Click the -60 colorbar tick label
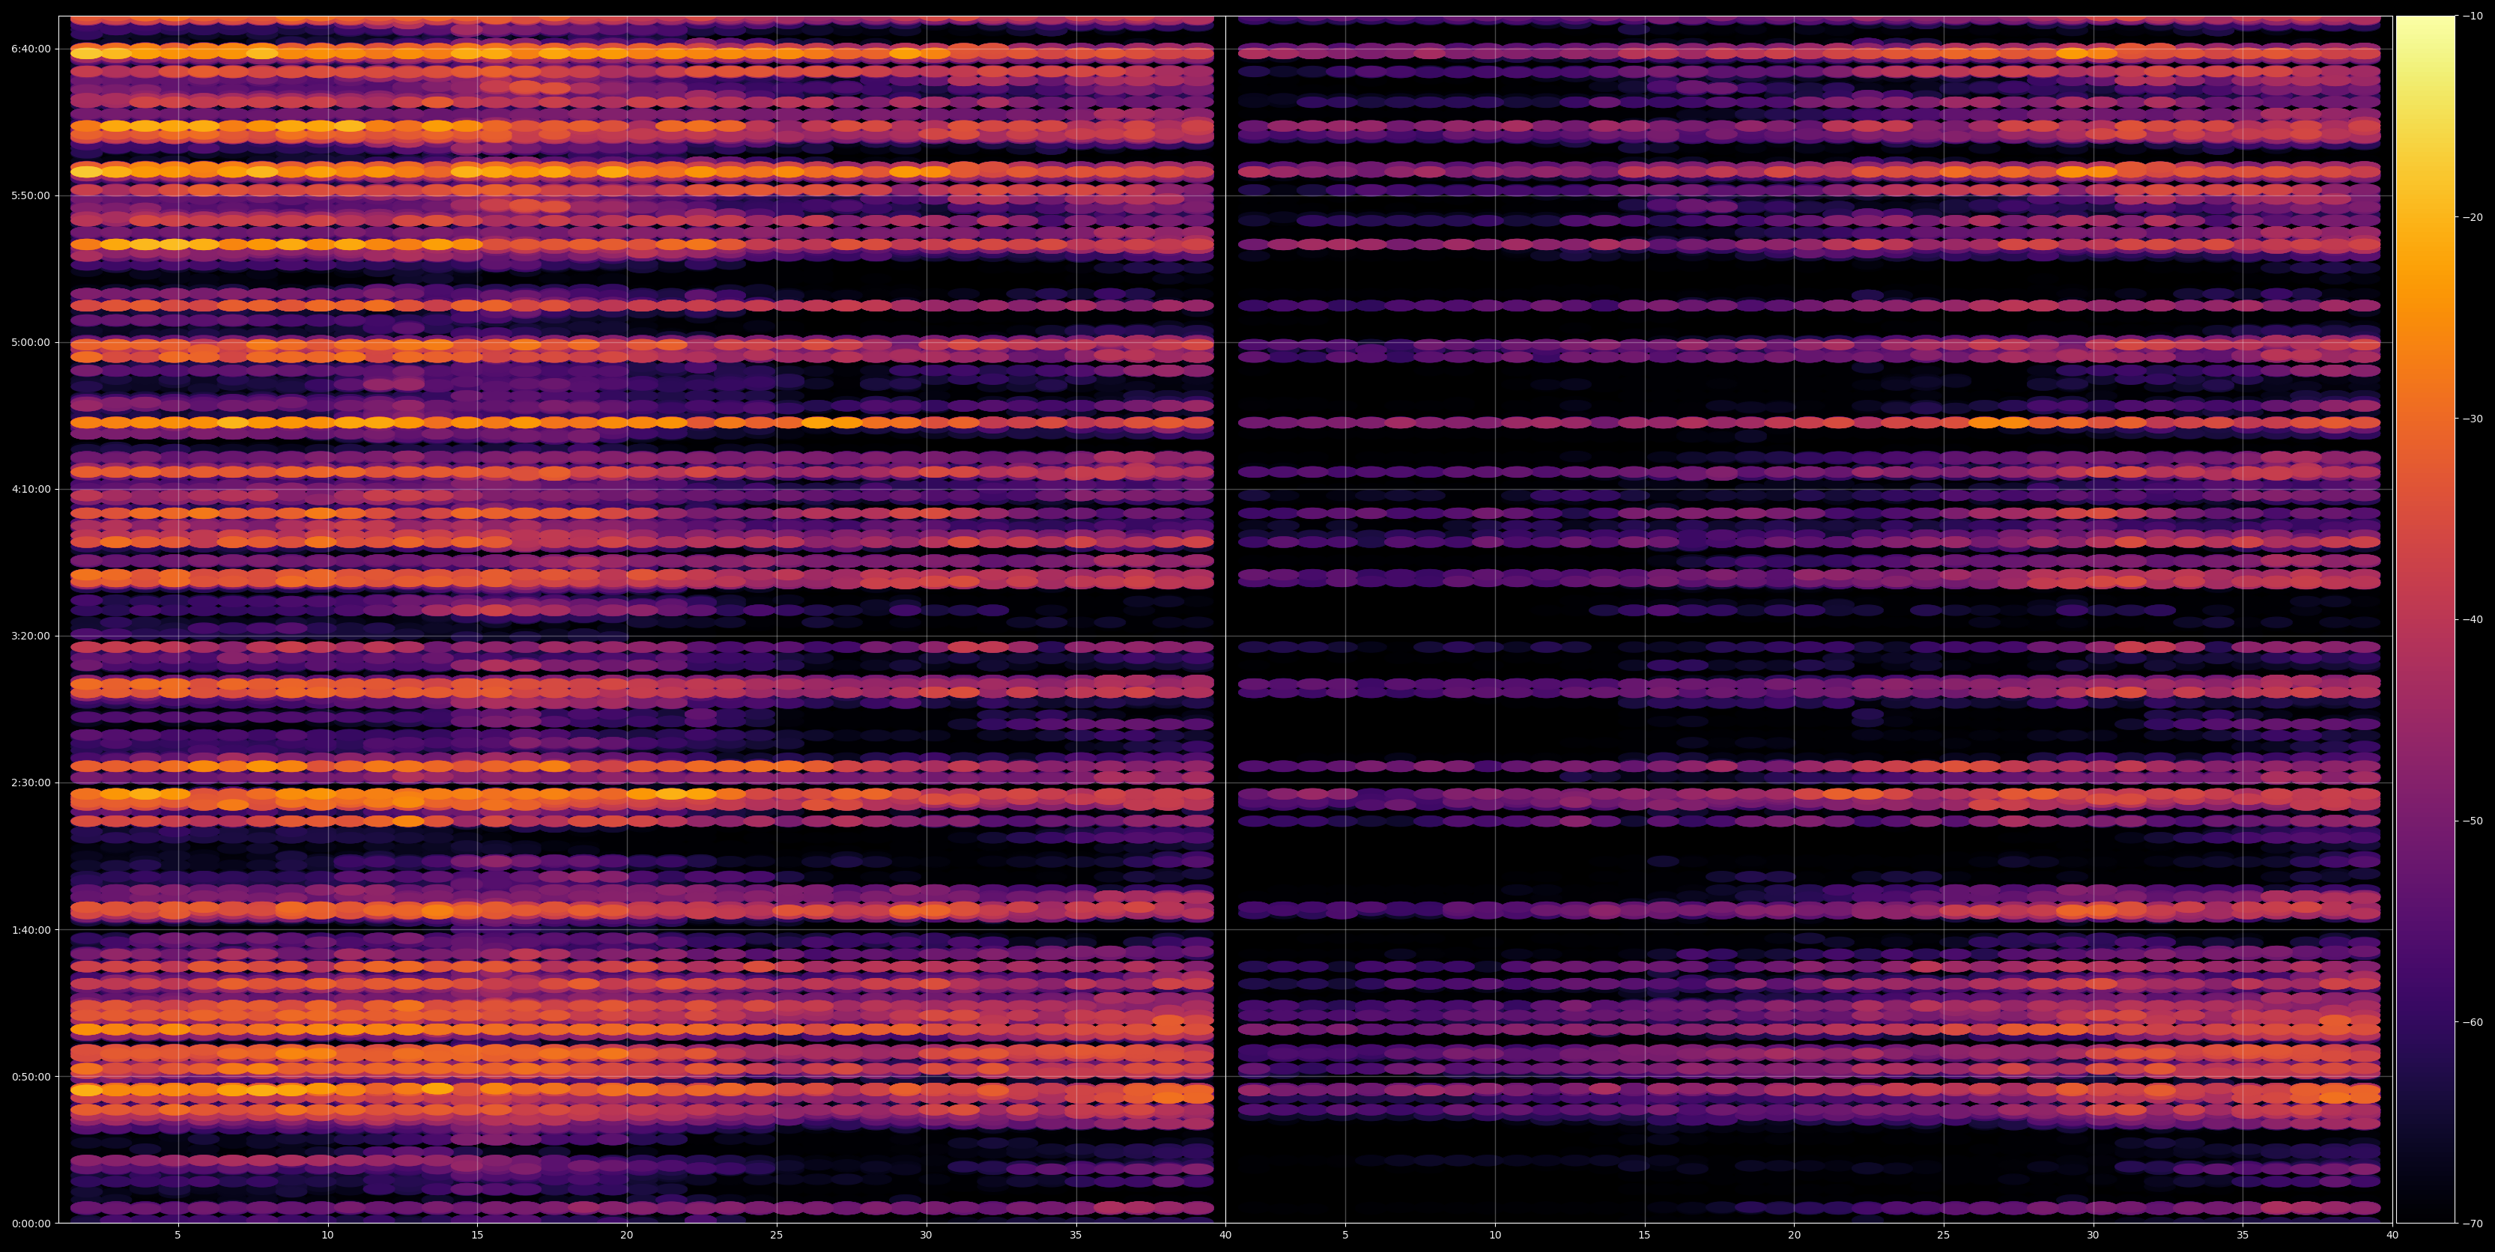The width and height of the screenshot is (2495, 1252). tap(2471, 1023)
